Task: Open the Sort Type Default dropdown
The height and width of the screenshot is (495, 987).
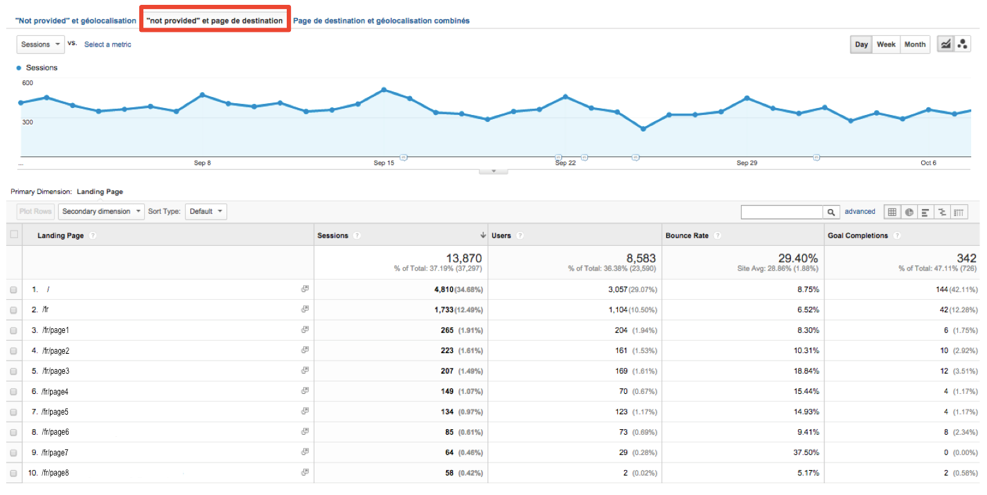Action: [206, 211]
